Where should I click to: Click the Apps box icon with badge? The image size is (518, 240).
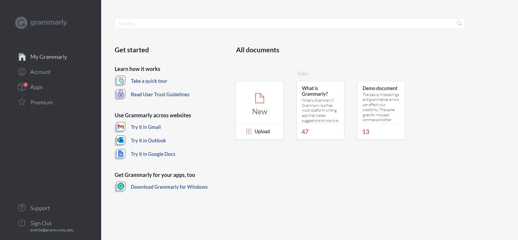22,87
